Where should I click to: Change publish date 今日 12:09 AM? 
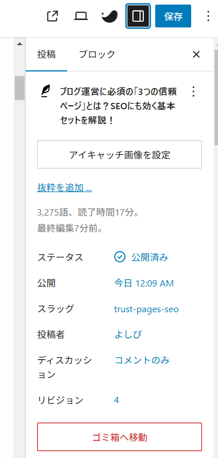click(144, 283)
